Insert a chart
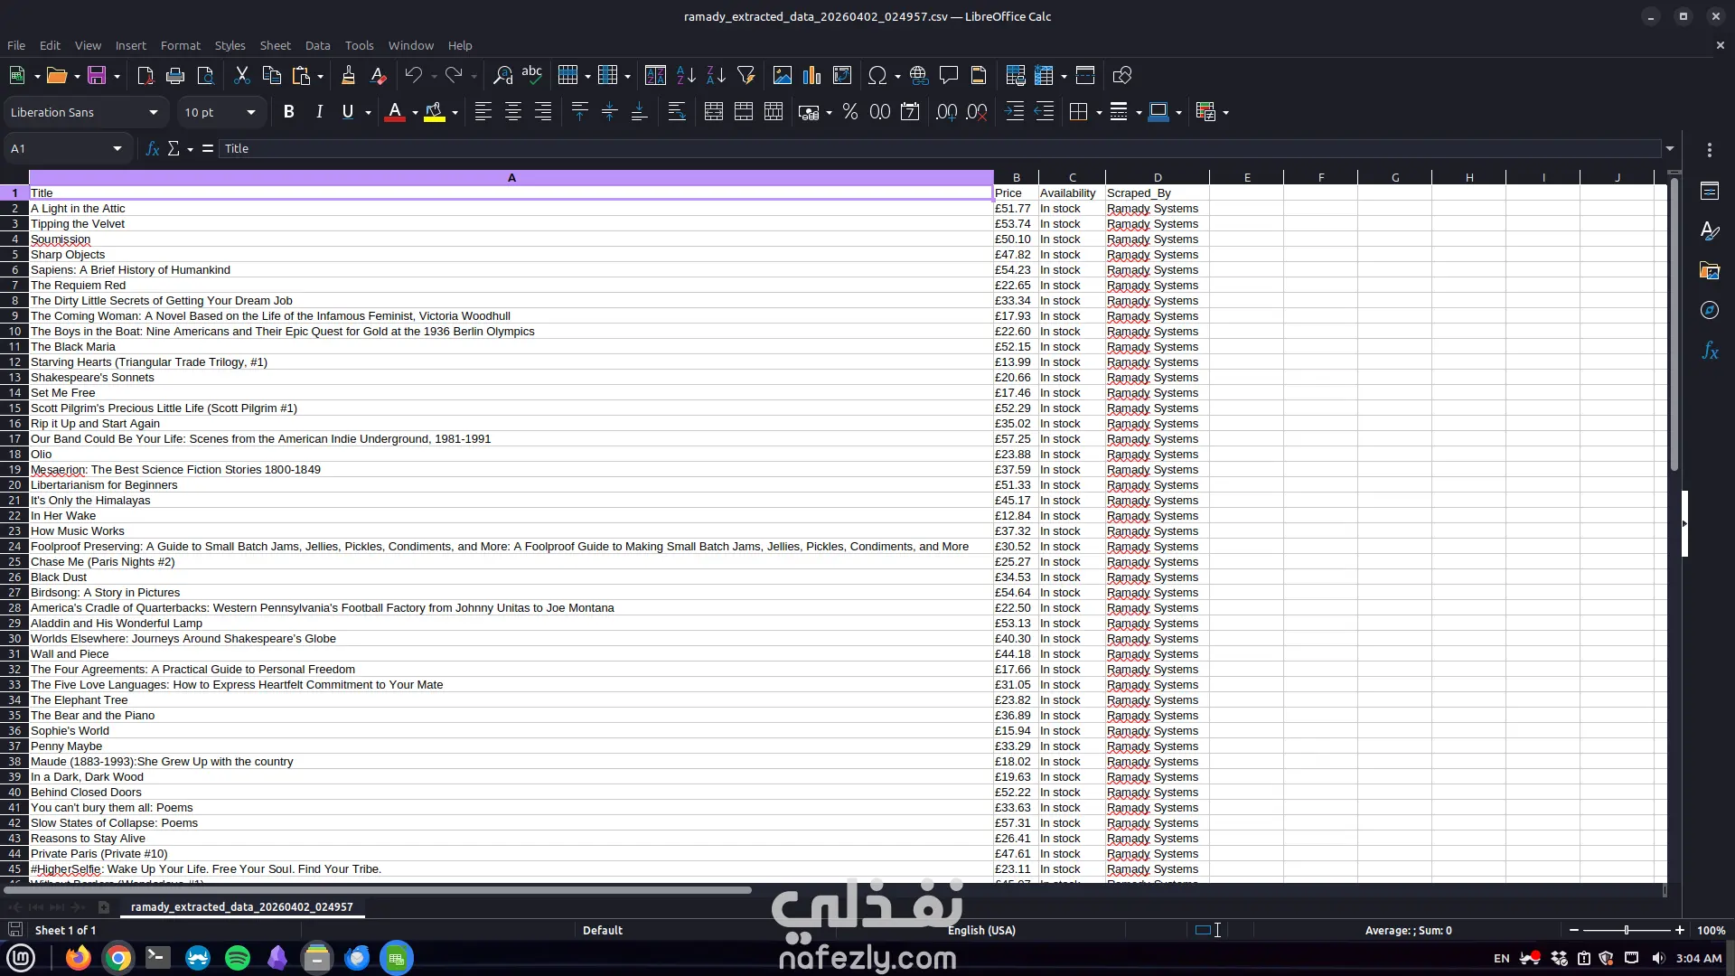 coord(812,76)
